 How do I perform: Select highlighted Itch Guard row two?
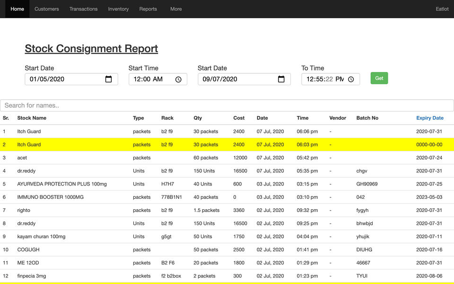pyautogui.click(x=227, y=145)
